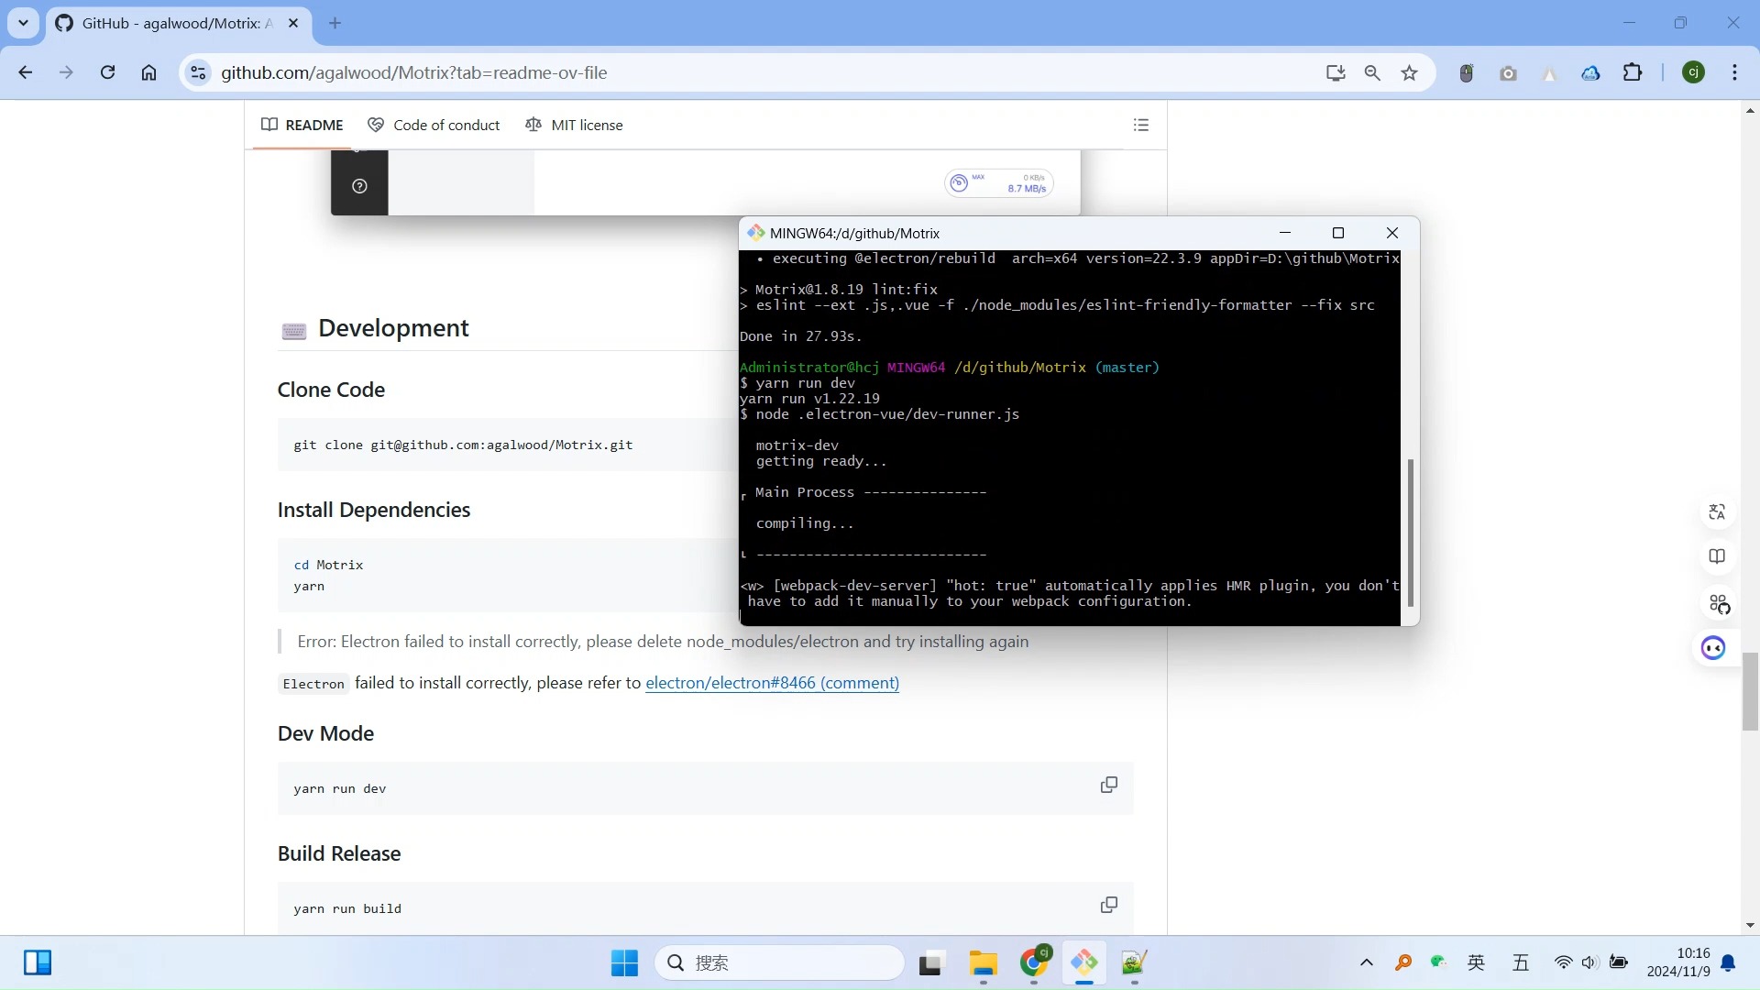Open the reading mode book sidebar icon
Image resolution: width=1760 pixels, height=990 pixels.
pos(1718,556)
